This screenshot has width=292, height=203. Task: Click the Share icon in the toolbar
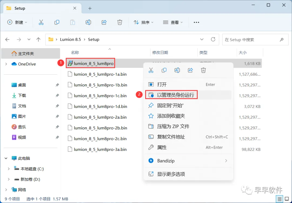(104, 22)
